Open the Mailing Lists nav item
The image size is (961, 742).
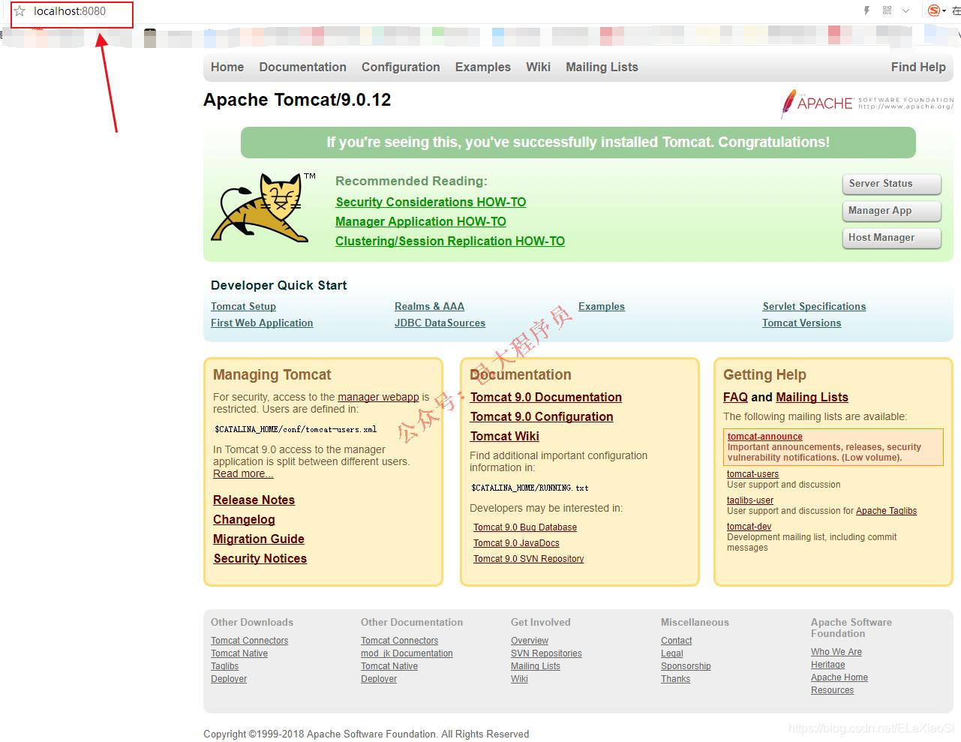click(602, 67)
